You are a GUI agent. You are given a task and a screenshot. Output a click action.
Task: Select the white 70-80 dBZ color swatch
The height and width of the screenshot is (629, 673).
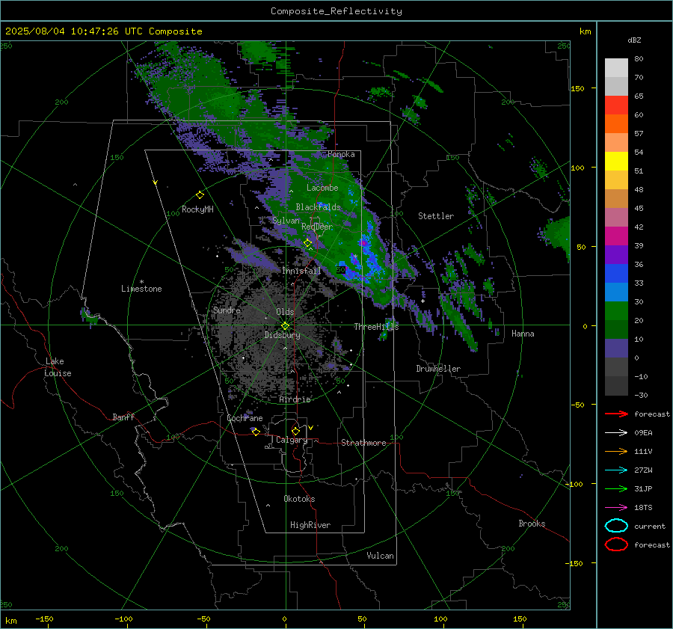616,68
